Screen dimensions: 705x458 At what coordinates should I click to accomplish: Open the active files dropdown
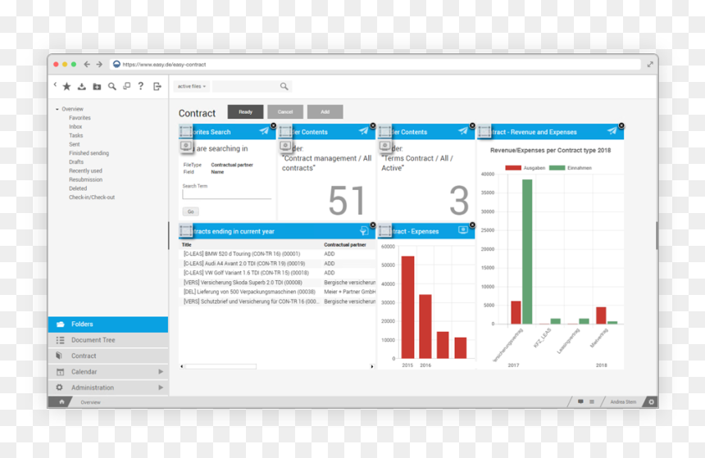[191, 86]
